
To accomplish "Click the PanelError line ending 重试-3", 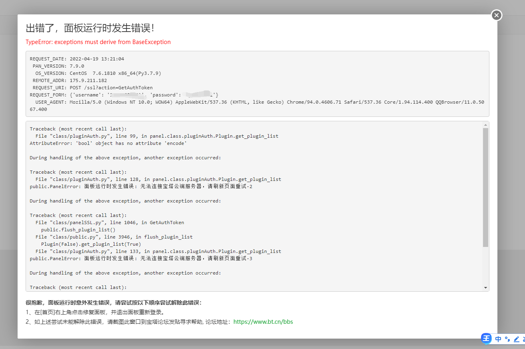I will (x=141, y=259).
